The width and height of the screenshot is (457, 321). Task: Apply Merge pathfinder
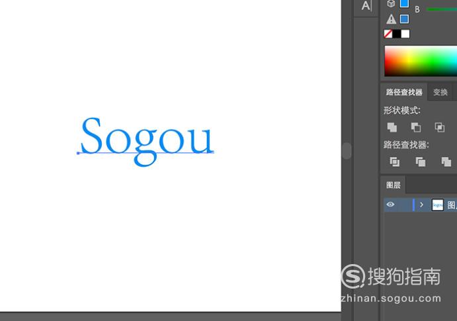tap(446, 161)
